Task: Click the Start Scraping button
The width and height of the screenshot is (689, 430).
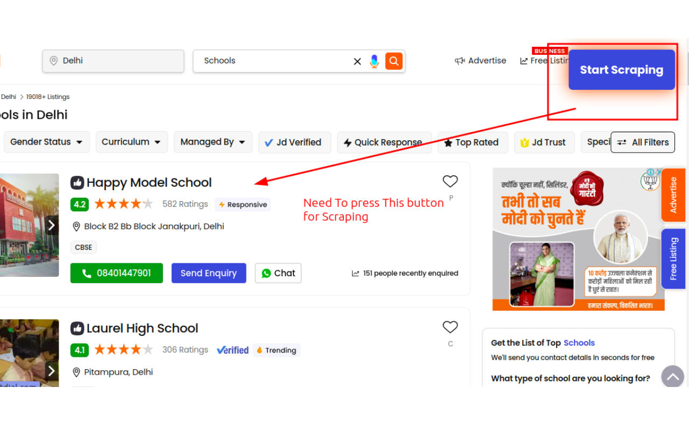Action: 622,70
